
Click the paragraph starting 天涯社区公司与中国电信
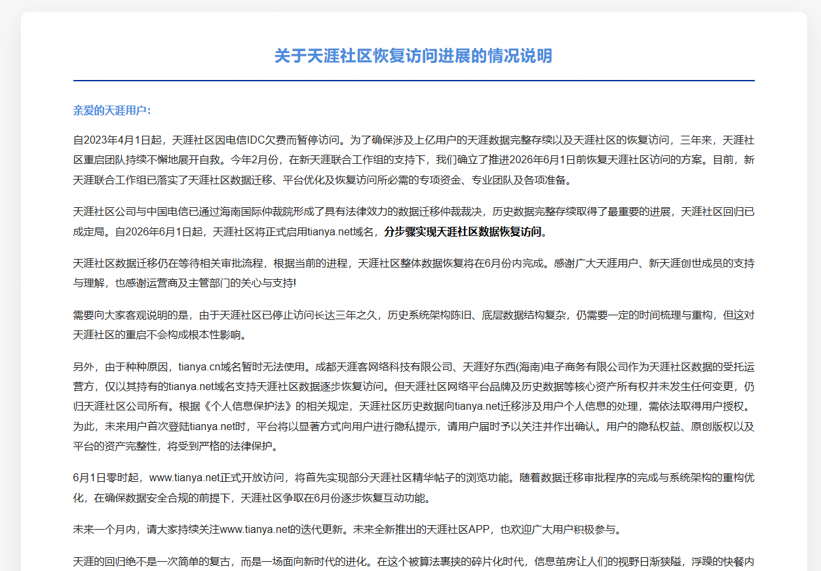point(413,222)
